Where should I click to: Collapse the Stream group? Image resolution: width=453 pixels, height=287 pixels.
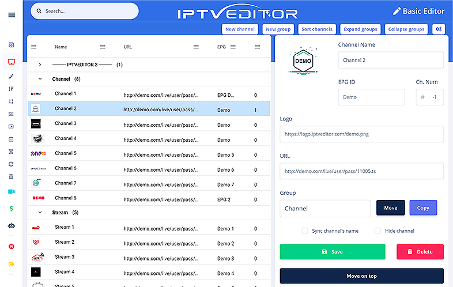point(40,213)
